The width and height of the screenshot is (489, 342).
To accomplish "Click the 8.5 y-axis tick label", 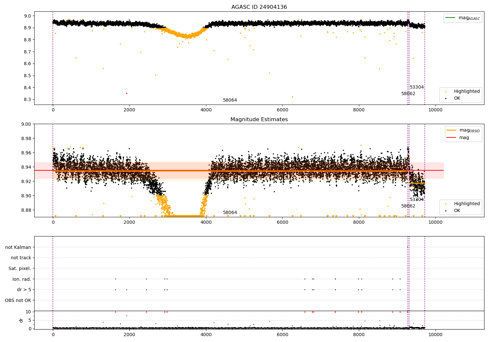I will [28, 76].
